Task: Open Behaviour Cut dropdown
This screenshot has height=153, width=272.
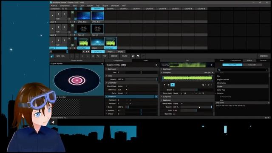Action: click(122, 90)
